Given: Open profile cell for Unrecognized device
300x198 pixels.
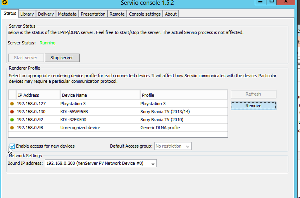Looking at the screenshot, I should (x=183, y=128).
